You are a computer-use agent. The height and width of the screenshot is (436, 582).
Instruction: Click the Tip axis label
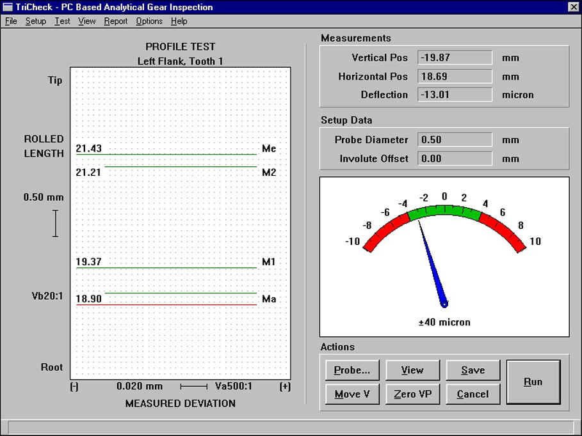pyautogui.click(x=55, y=81)
